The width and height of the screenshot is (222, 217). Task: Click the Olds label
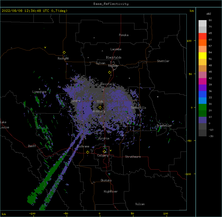click(x=100, y=102)
